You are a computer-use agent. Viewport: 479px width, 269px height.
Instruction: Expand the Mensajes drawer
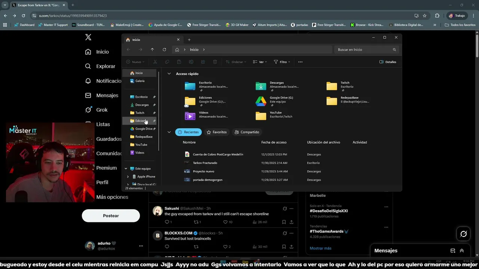[462, 251]
